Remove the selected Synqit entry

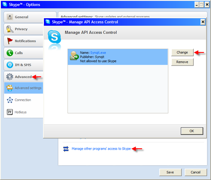point(182,62)
